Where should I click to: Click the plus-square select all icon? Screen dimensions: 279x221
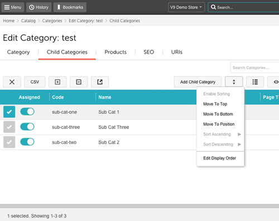(x=57, y=82)
